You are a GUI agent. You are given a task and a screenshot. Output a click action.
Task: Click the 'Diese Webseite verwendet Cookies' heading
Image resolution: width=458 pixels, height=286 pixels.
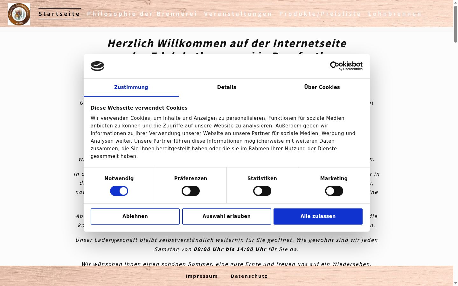[x=139, y=108]
